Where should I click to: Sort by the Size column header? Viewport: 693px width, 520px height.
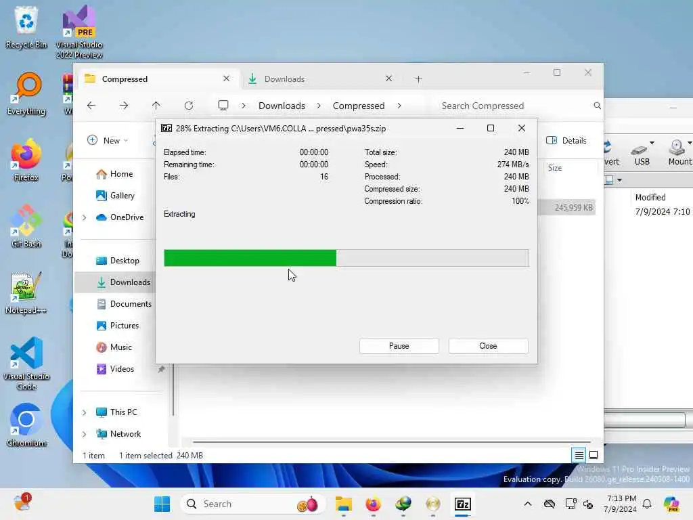555,168
